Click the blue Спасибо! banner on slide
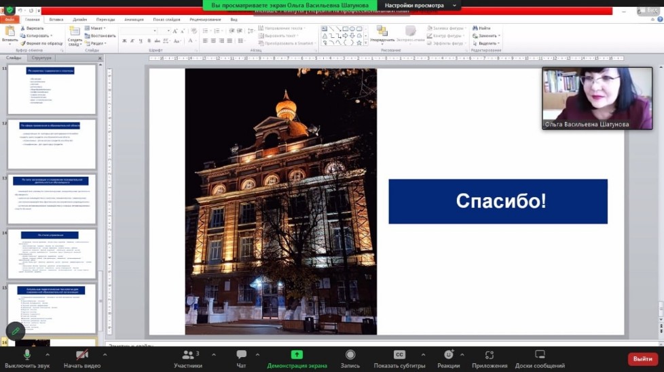Viewport: 664px width, 372px height. click(498, 201)
